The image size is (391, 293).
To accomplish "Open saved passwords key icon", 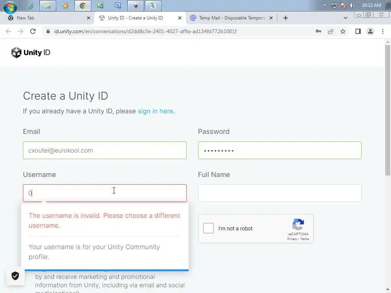I will 318,31.
